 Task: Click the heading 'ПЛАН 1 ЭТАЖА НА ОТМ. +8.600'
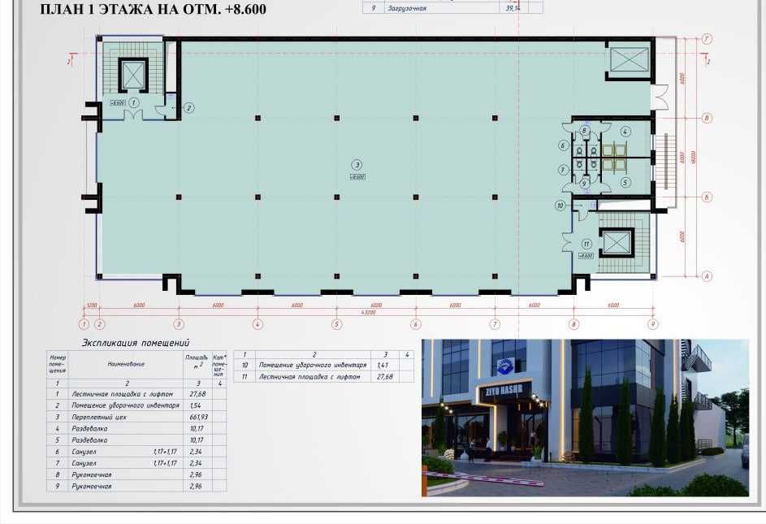tap(153, 9)
